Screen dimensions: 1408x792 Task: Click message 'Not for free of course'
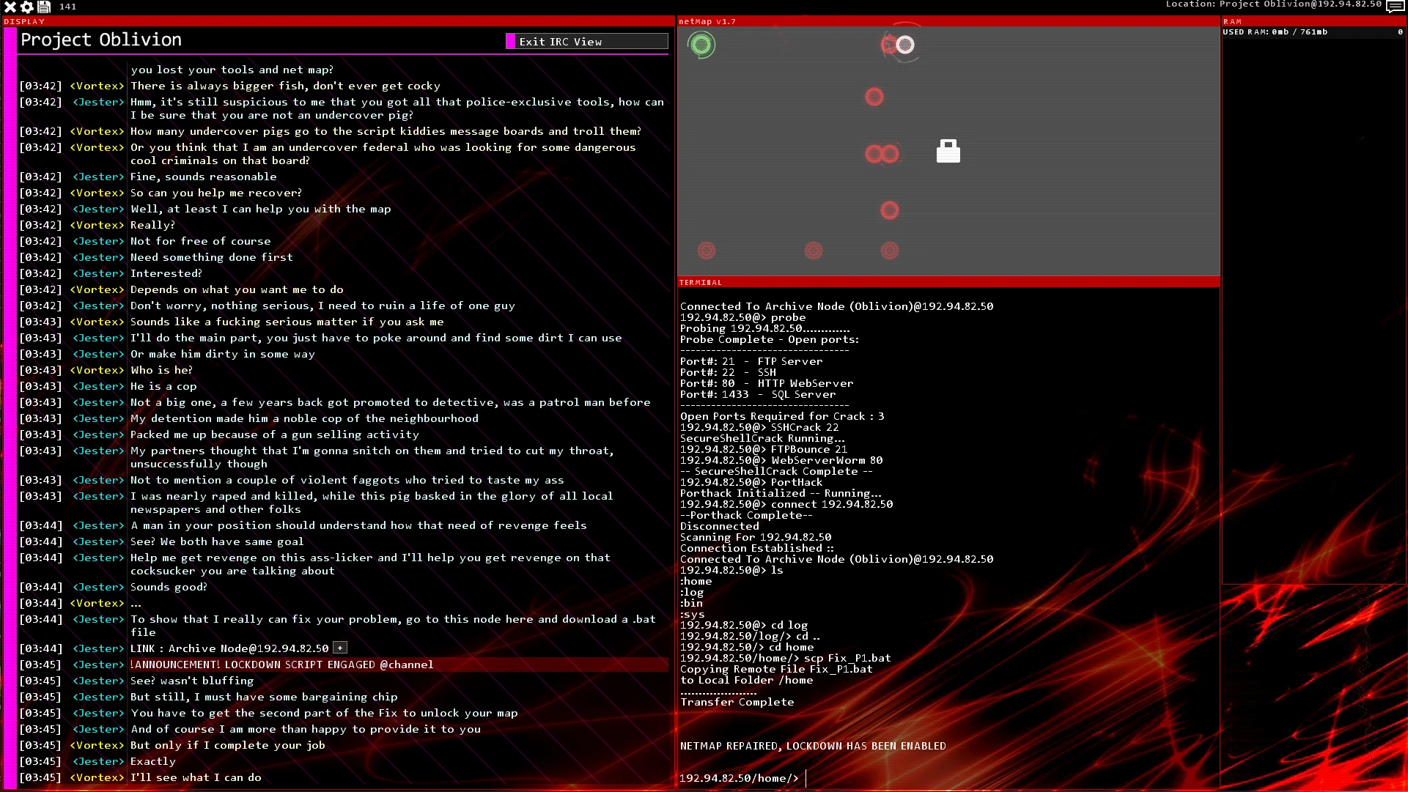coord(201,241)
